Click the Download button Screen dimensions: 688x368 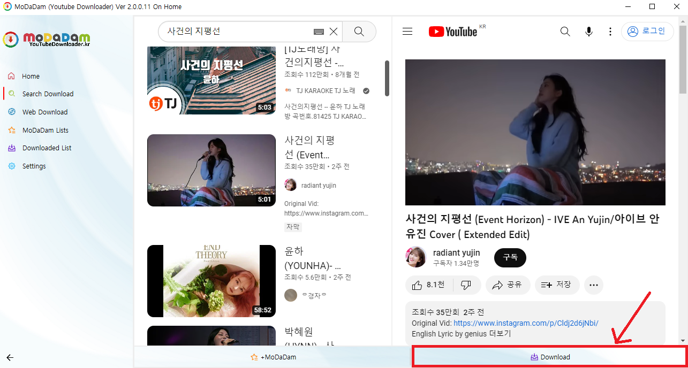[550, 357]
